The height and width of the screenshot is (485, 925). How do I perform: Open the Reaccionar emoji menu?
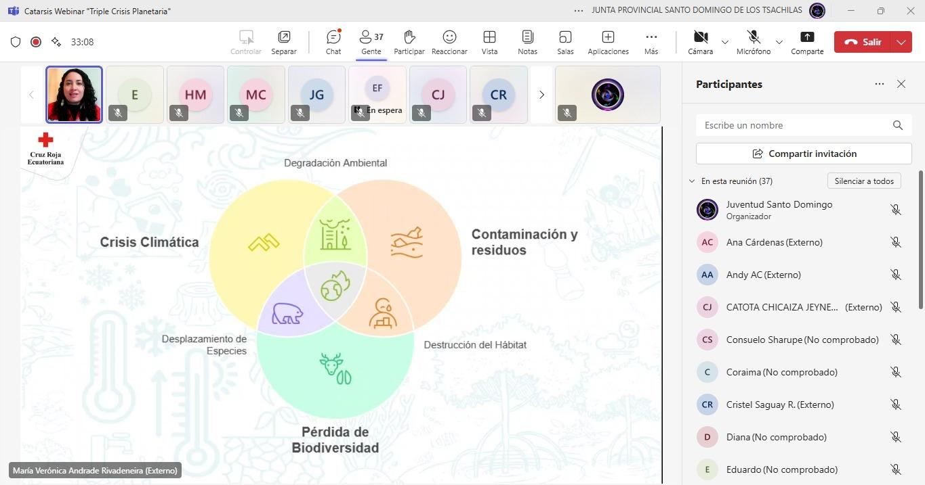449,41
